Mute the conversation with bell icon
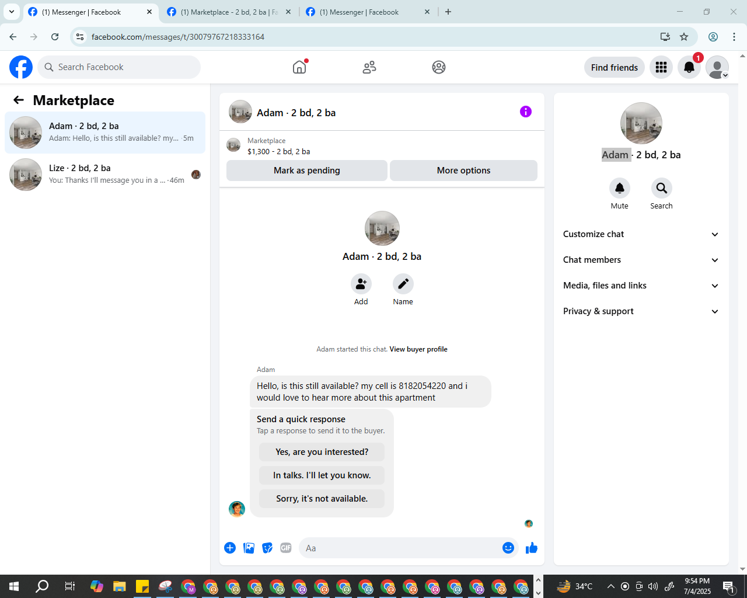 click(620, 188)
